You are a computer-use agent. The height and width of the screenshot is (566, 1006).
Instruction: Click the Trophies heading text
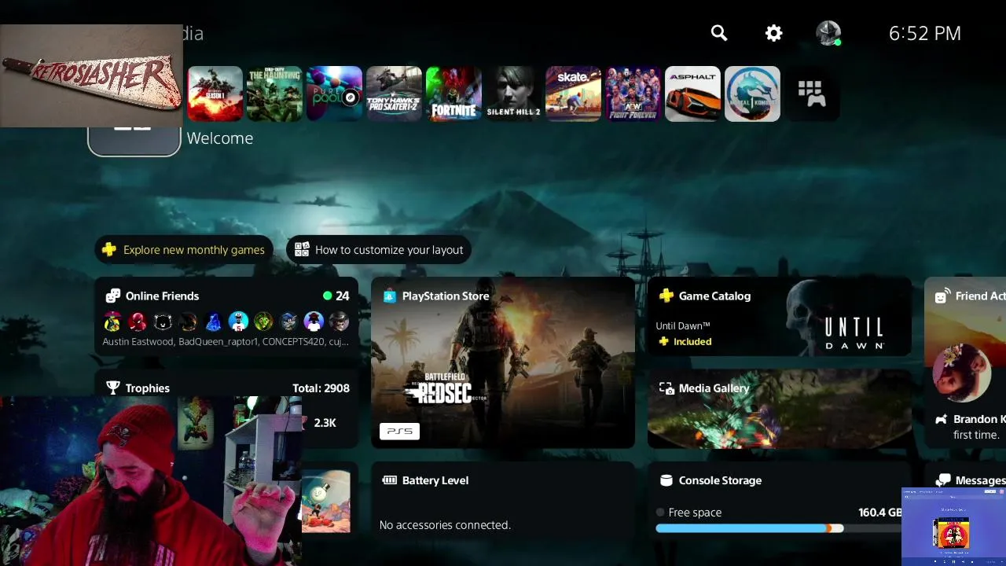pos(147,388)
